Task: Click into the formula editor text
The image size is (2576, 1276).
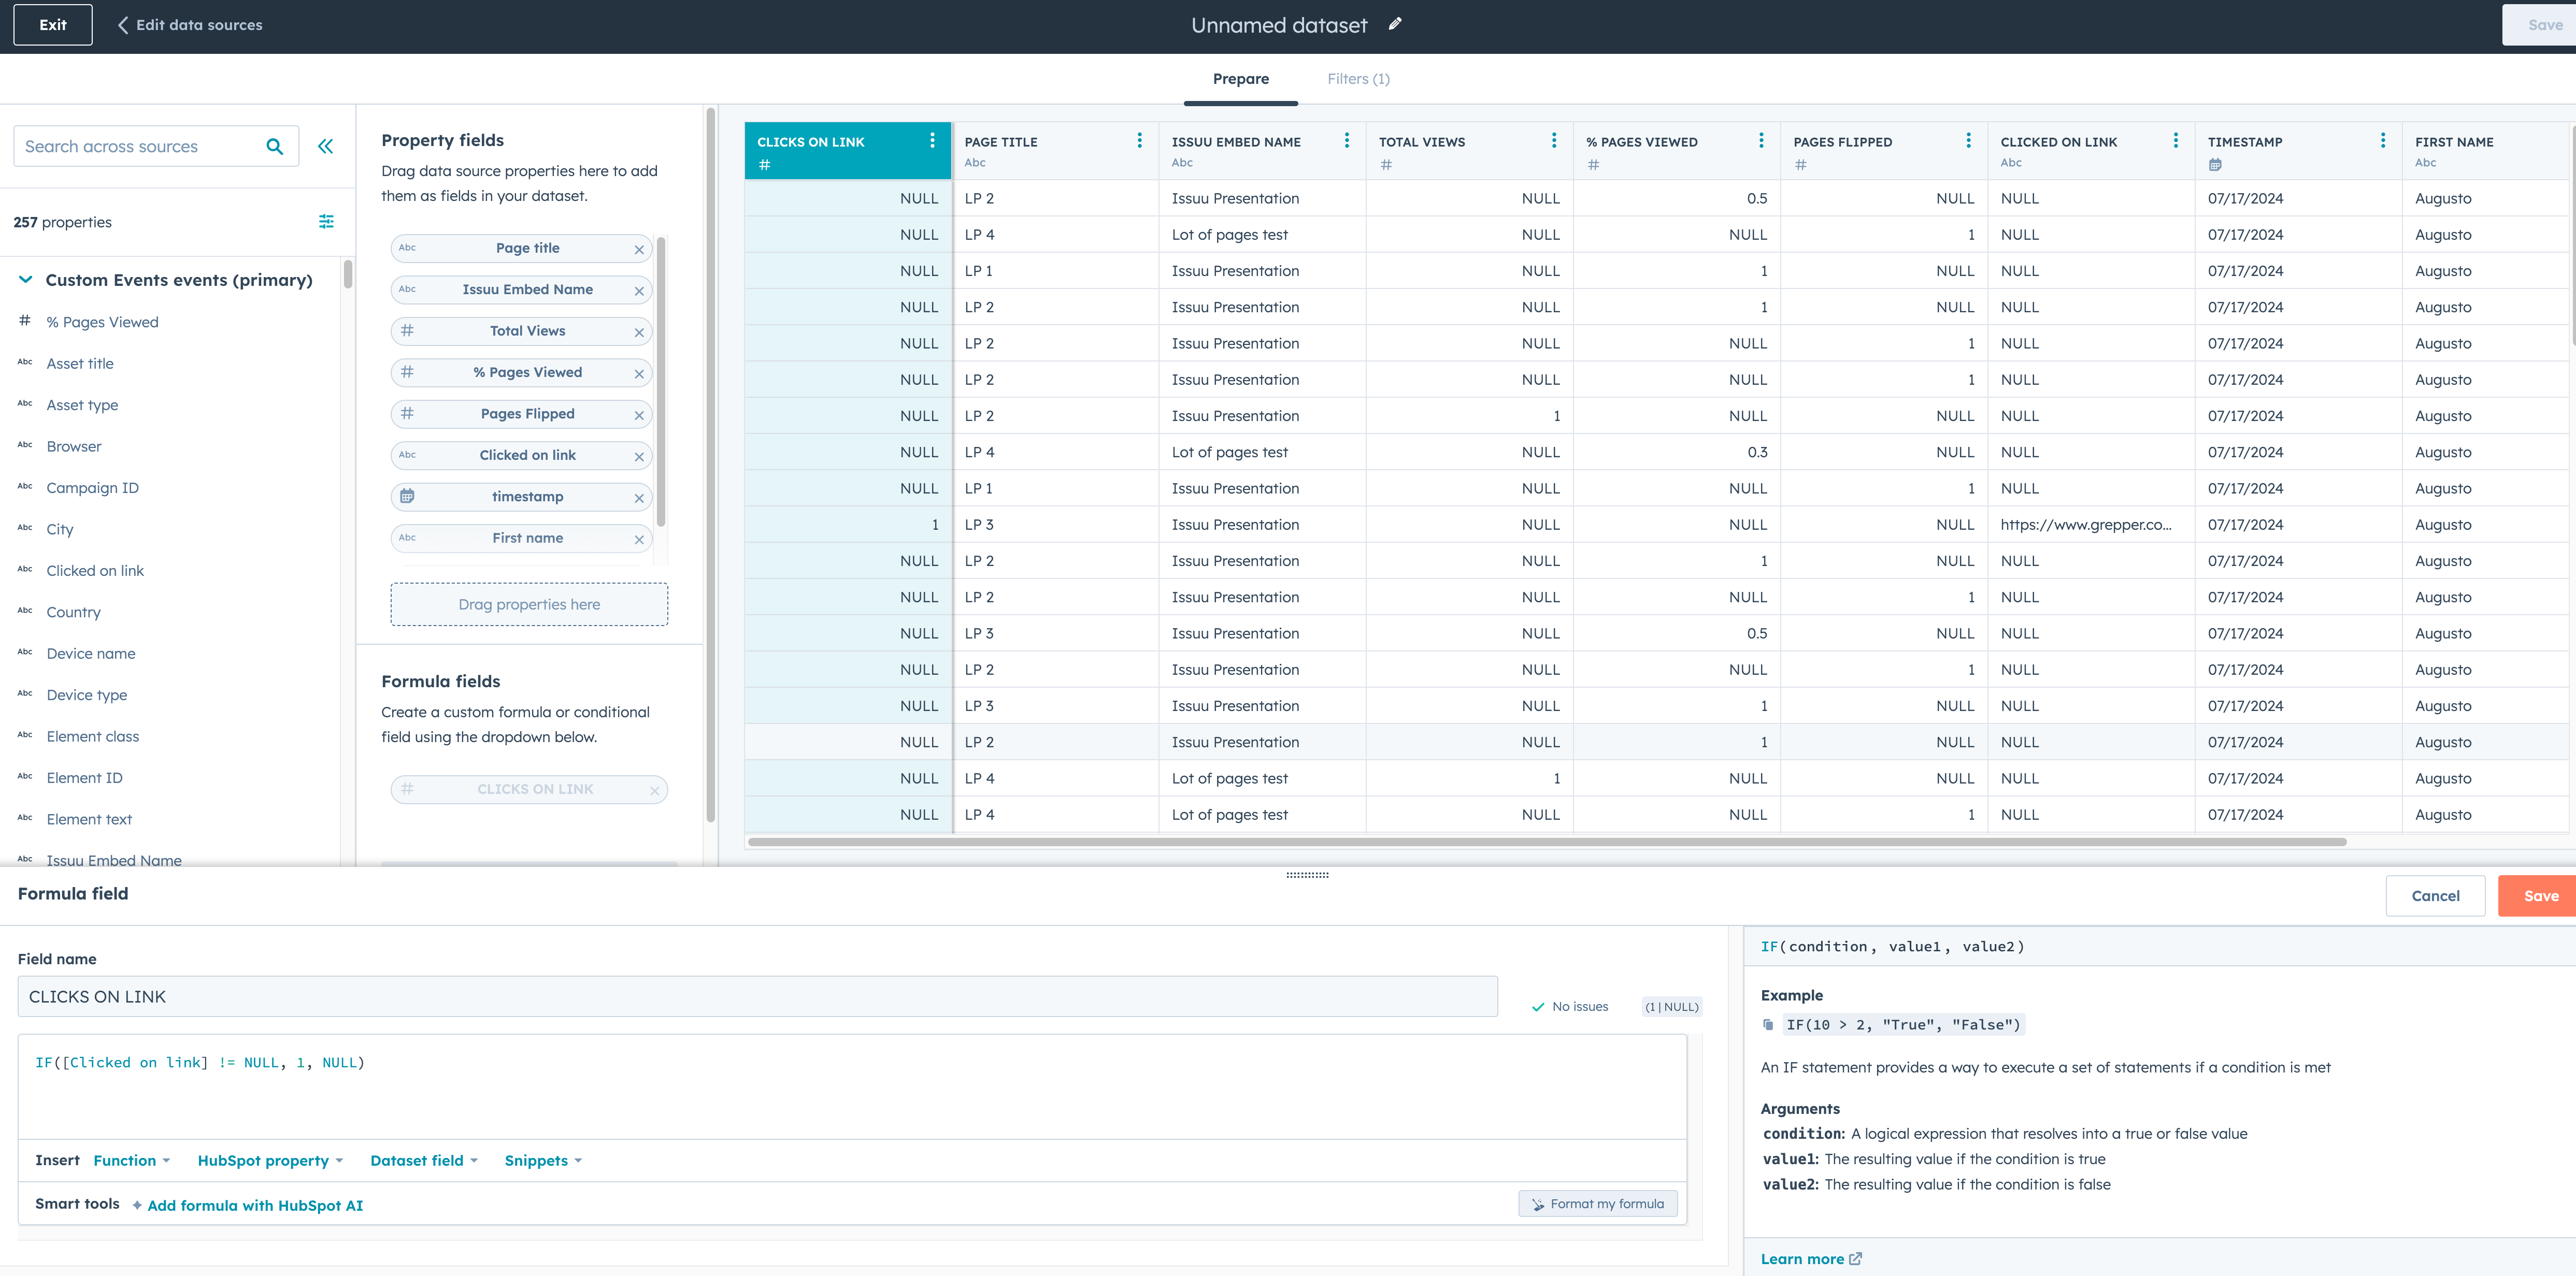Action: (x=200, y=1063)
